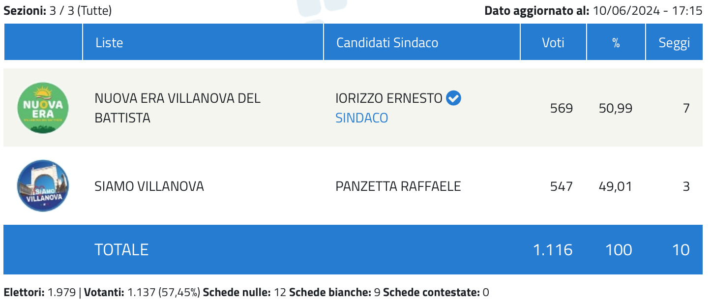Click the Seggi column header
This screenshot has height=301, width=711.
click(x=674, y=42)
